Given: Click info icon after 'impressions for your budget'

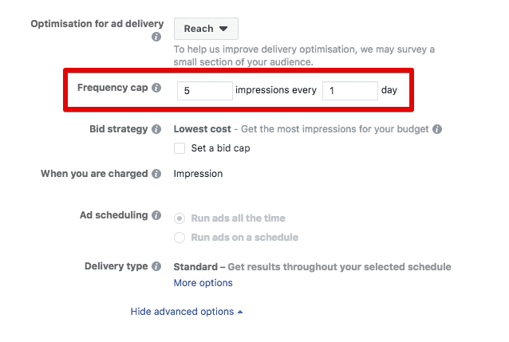Looking at the screenshot, I should 437,129.
